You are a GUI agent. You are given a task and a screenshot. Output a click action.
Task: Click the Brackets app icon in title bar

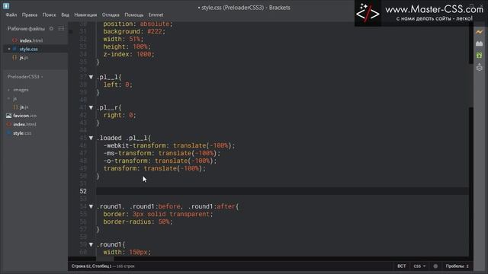6,5
